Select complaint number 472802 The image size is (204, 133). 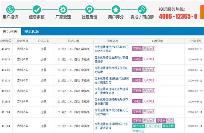[x=6, y=91]
